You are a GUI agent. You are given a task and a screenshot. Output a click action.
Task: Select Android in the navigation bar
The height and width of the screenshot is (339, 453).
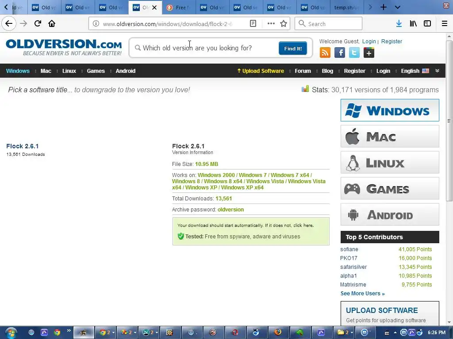[125, 71]
